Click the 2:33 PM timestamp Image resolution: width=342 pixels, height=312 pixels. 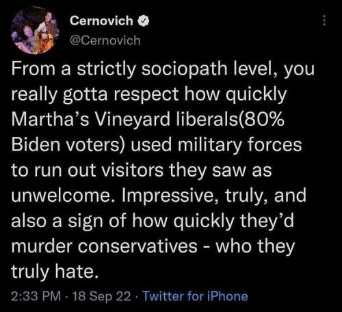click(36, 296)
